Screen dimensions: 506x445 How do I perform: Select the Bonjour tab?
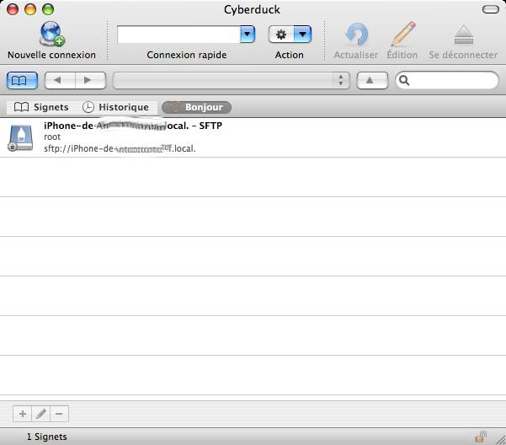coord(196,107)
